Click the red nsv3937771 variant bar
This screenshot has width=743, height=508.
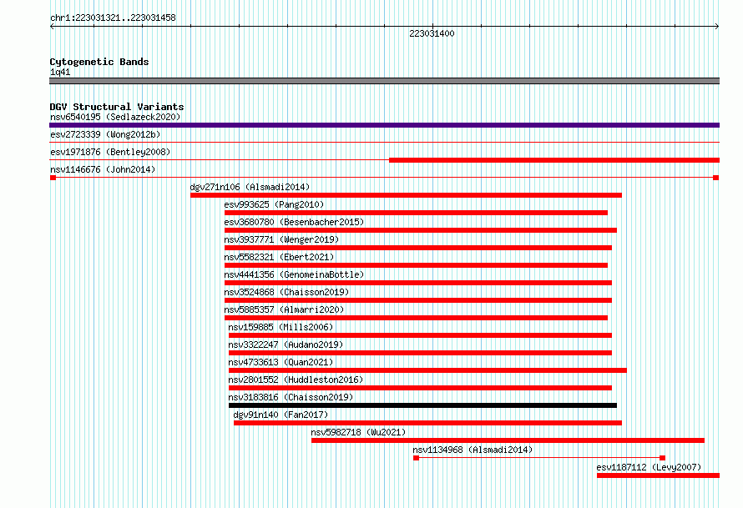[418, 248]
